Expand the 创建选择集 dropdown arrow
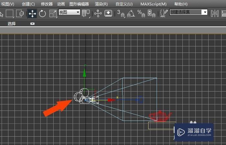Viewport: 226px width, 145px height. (x=205, y=12)
